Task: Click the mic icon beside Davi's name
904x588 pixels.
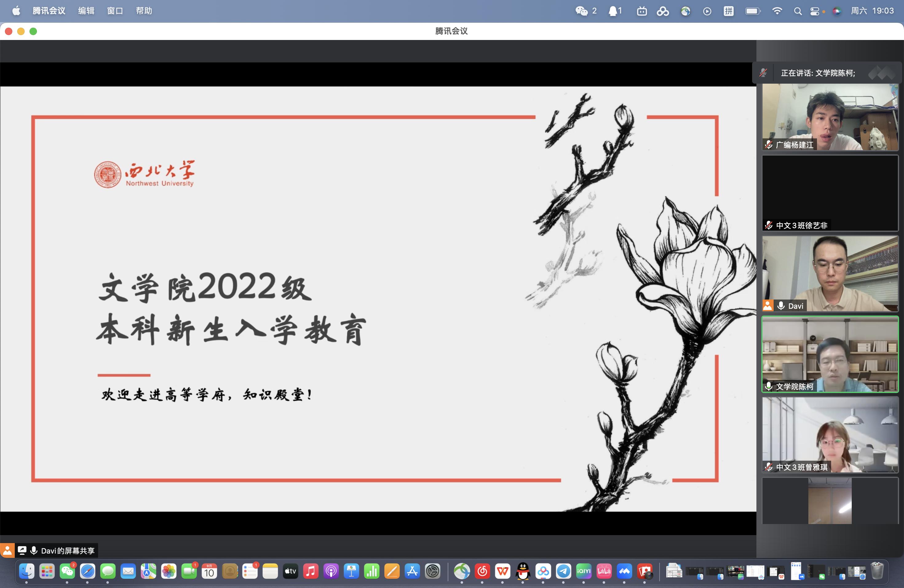Action: tap(781, 306)
